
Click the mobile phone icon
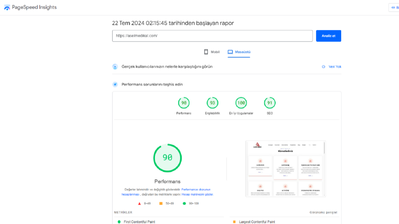coord(206,52)
